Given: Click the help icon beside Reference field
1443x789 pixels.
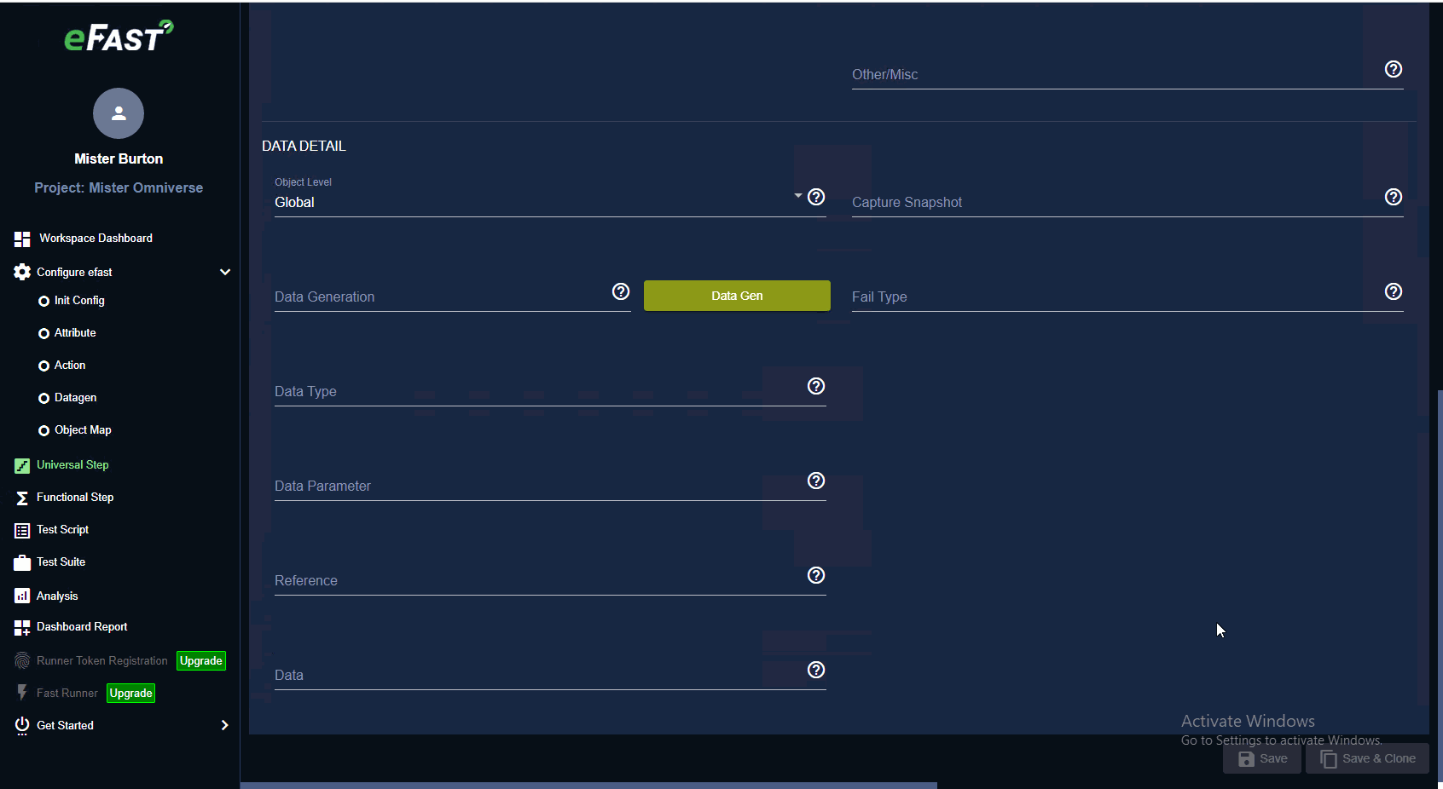Looking at the screenshot, I should 816,575.
